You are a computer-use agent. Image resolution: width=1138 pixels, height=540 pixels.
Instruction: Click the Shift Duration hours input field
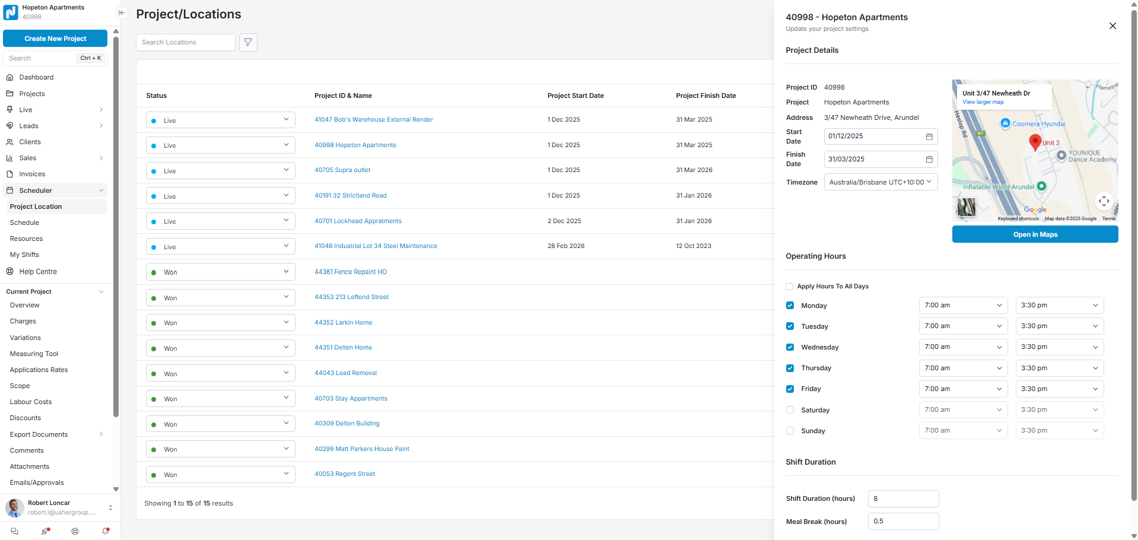click(x=902, y=498)
